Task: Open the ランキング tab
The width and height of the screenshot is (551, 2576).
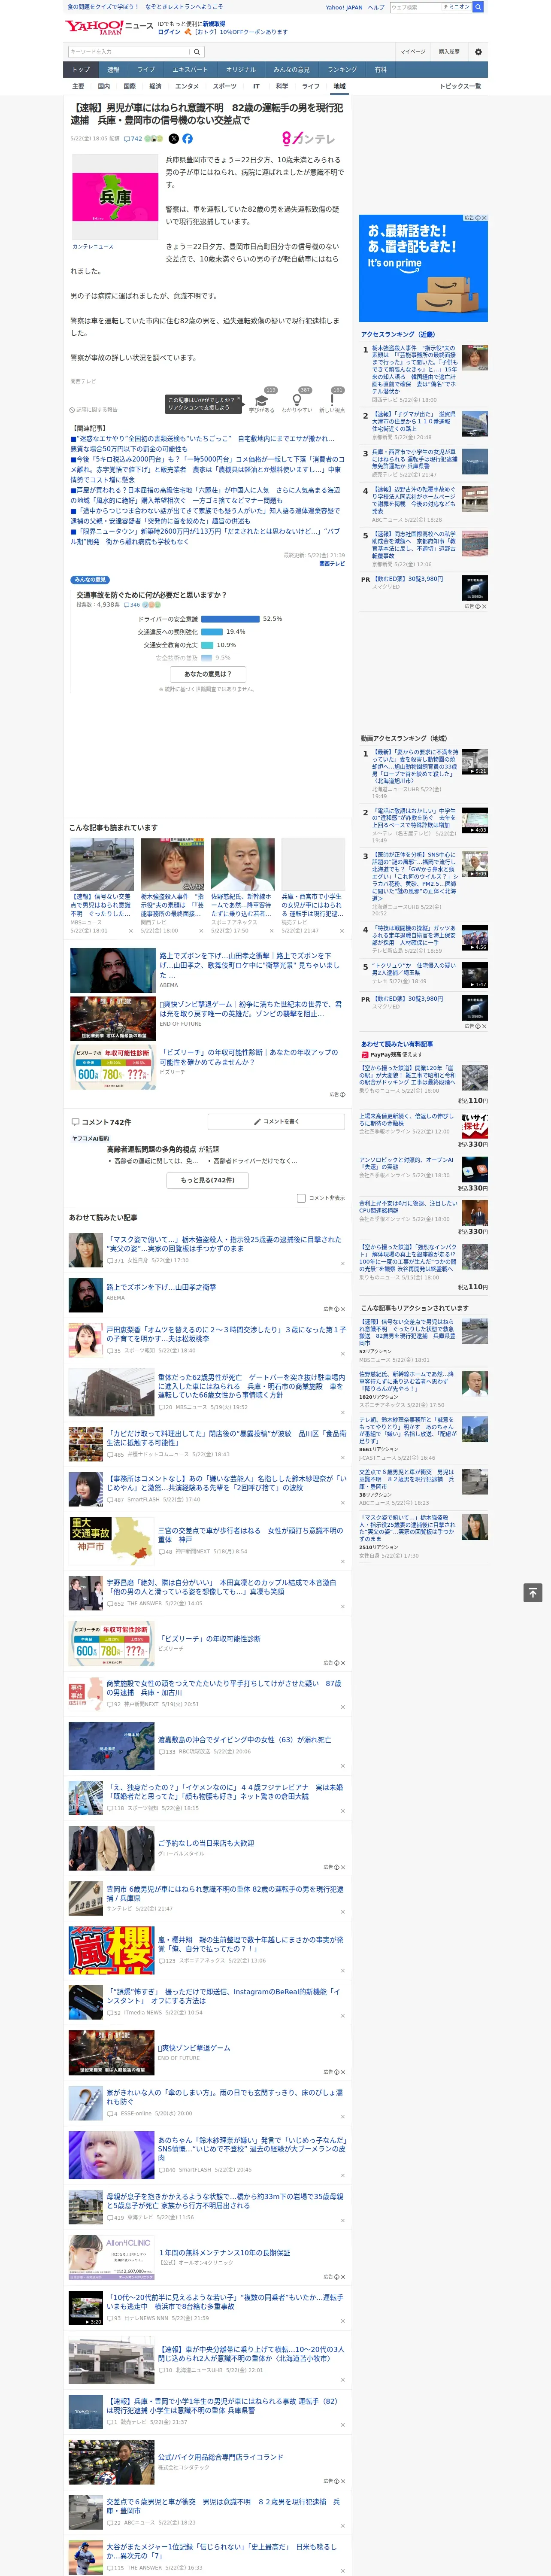Action: (342, 70)
